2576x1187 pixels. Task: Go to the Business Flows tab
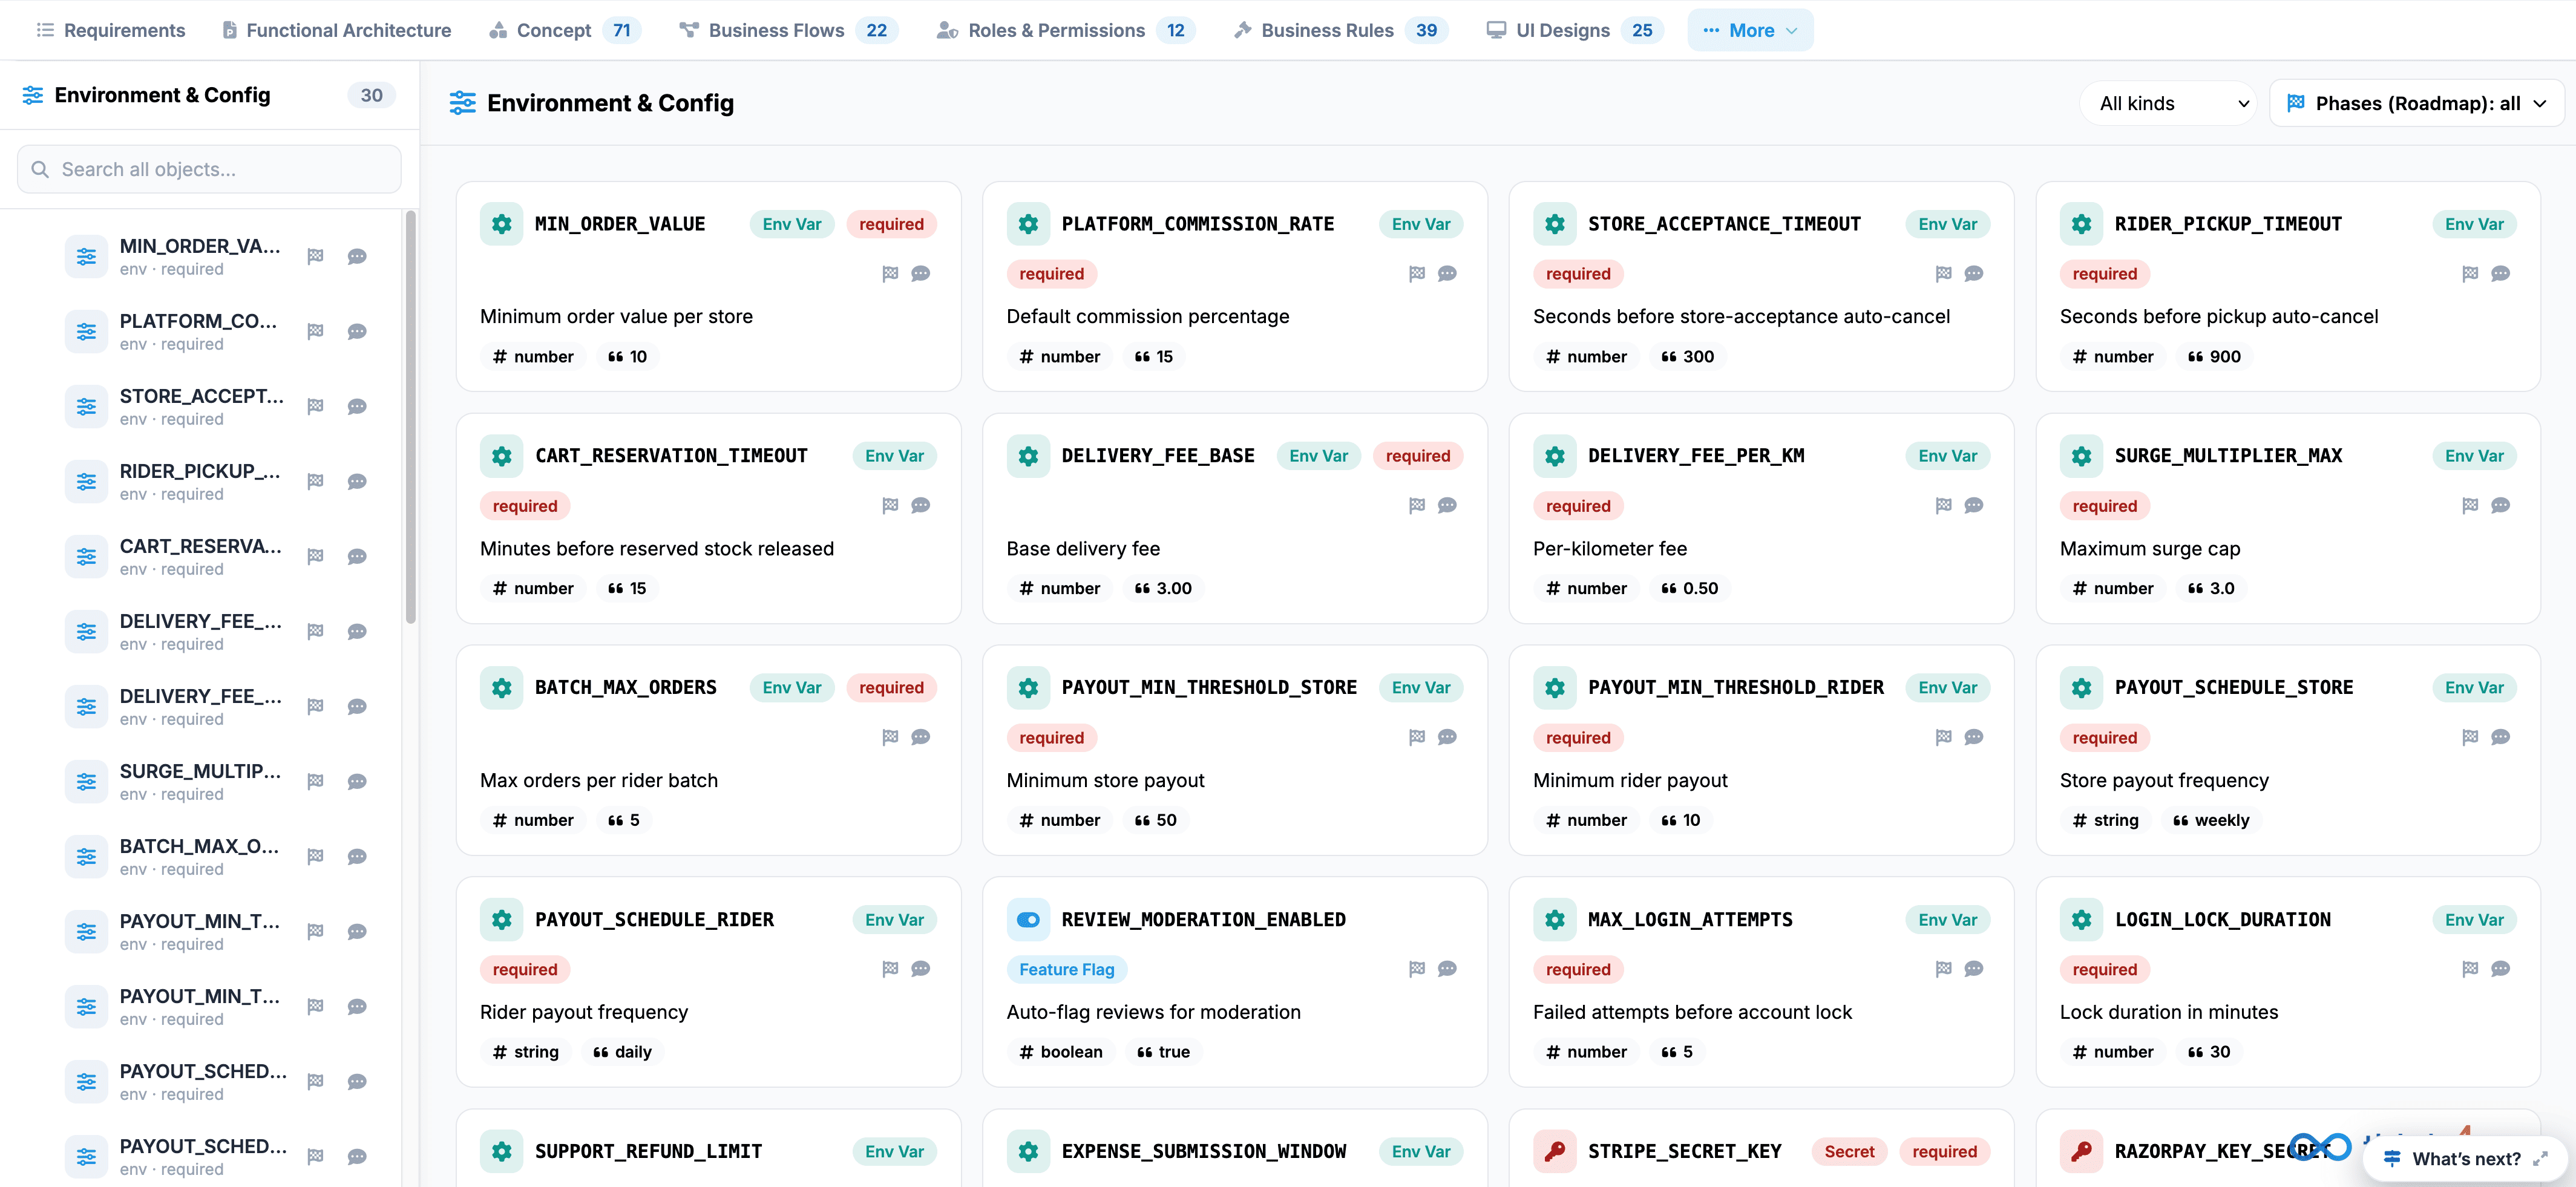[788, 30]
